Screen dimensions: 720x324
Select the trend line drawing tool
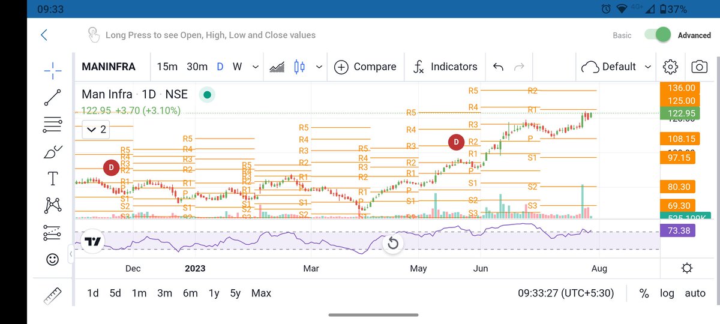click(53, 98)
